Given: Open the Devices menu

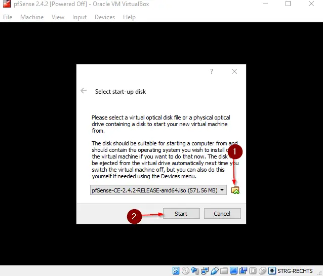Looking at the screenshot, I should point(105,17).
